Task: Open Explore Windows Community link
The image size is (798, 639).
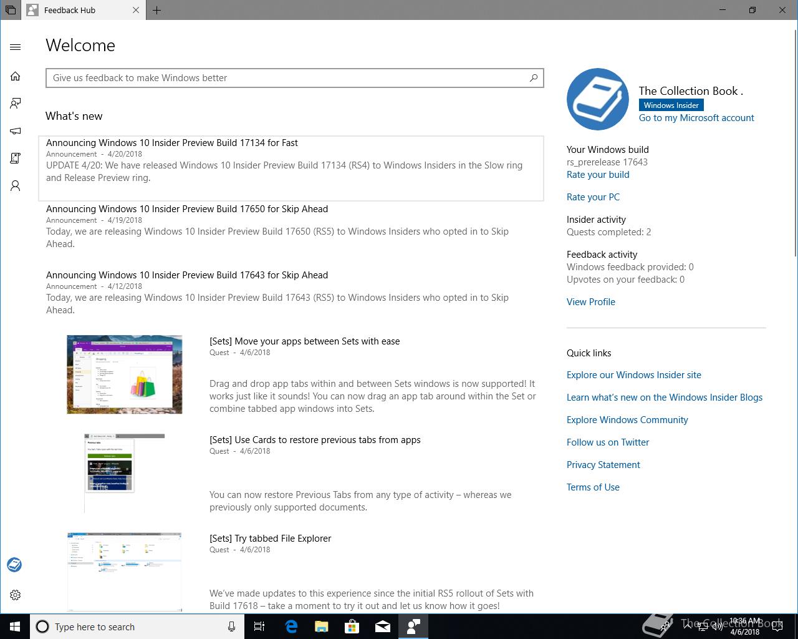Action: point(627,420)
